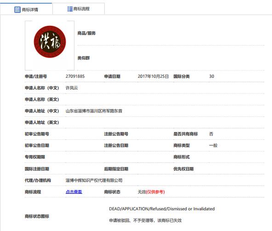Click the 申请日期 label

(112, 76)
